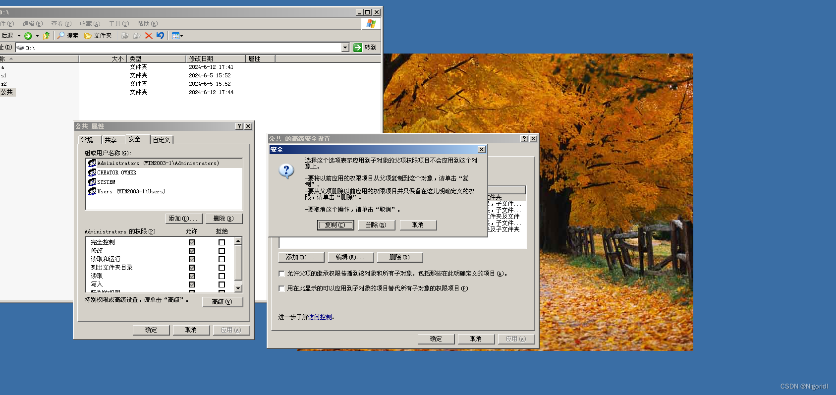Click 添加(D)... in advanced security dialog

[x=301, y=257]
